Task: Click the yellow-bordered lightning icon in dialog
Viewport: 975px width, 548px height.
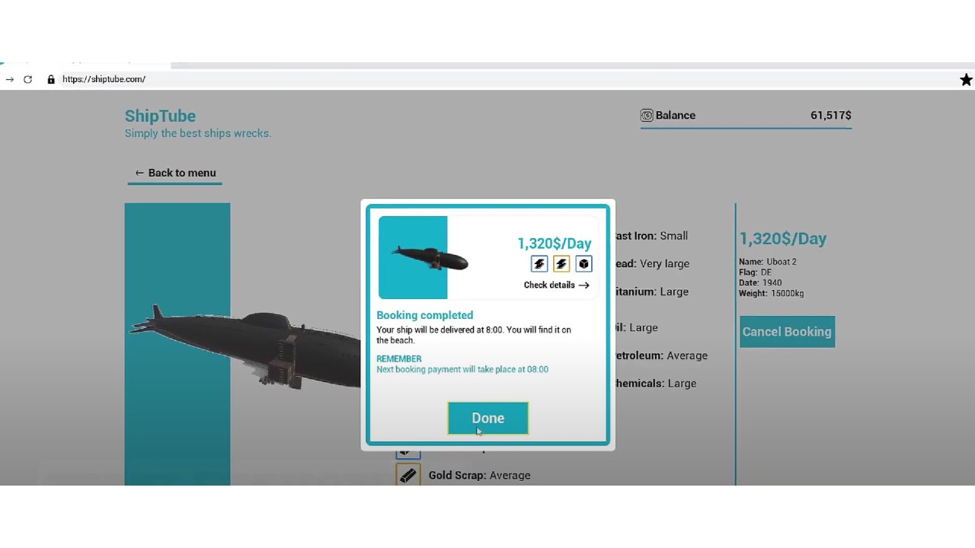Action: tap(561, 263)
